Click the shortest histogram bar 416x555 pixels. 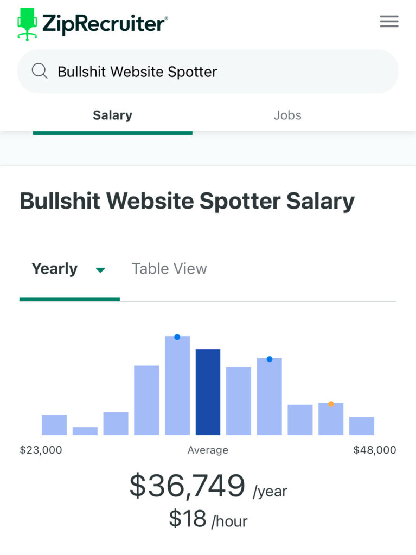[85, 431]
